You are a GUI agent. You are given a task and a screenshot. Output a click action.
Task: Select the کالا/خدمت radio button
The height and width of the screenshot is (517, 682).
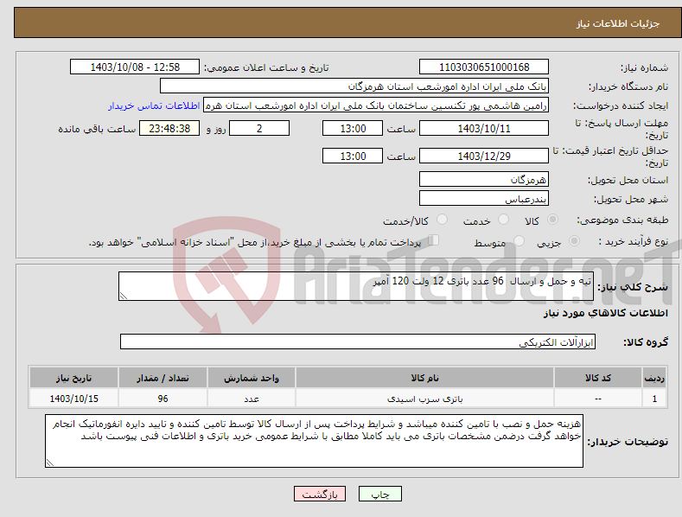(442, 220)
